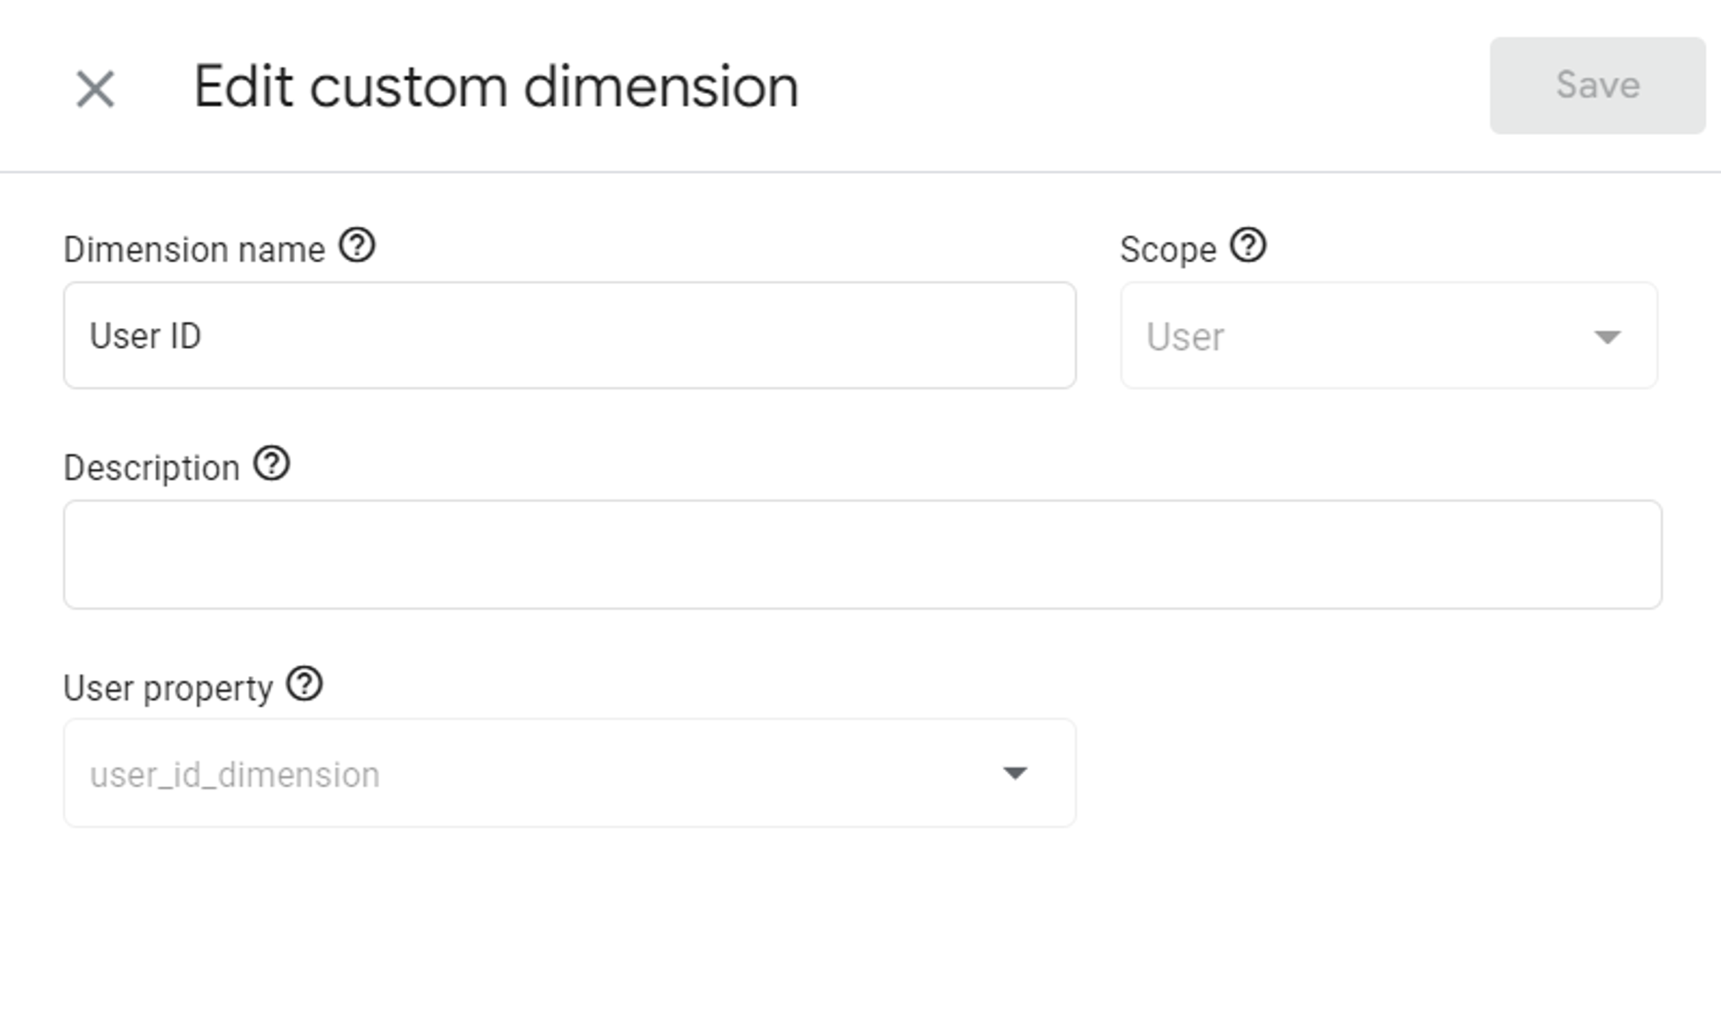Open the Scope help tooltip icon
This screenshot has width=1721, height=1024.
(1248, 246)
